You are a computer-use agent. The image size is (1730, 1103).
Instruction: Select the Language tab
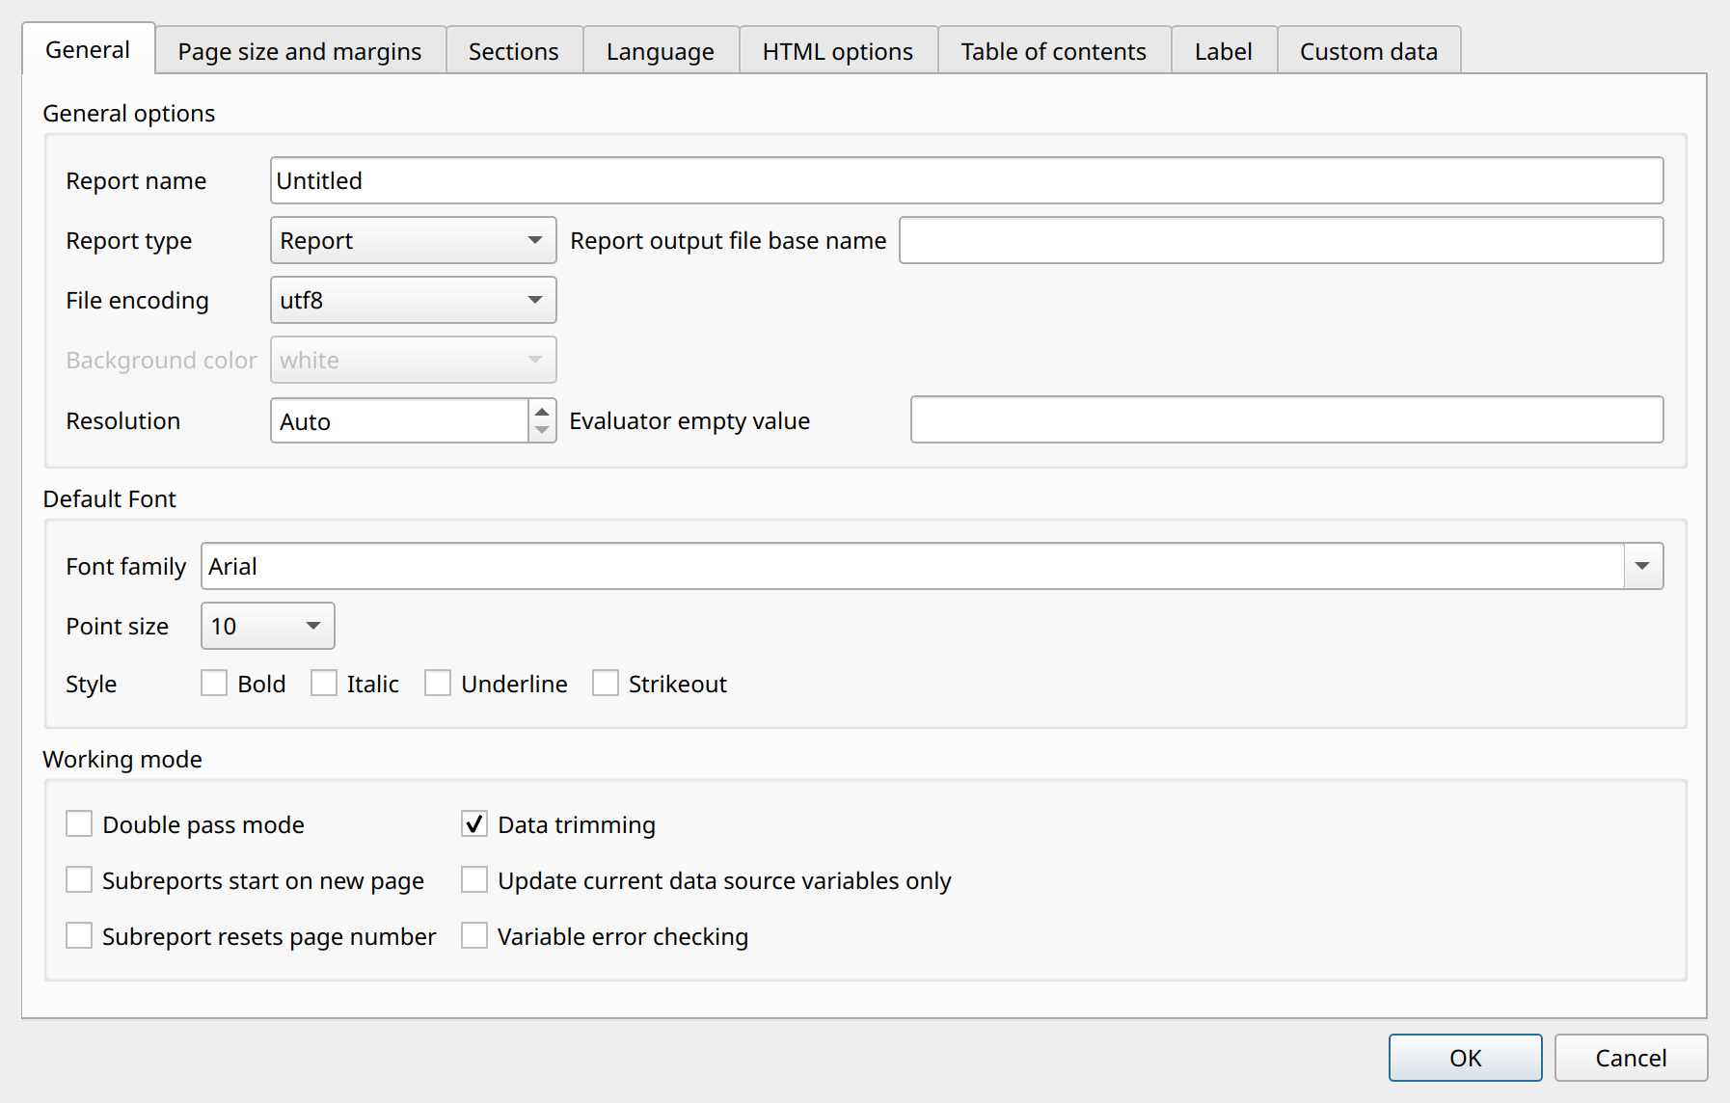pos(661,51)
